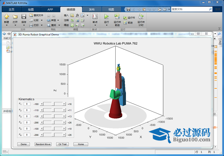Click the wrap comments icon in 注释 row
Image resolution: width=224 pixels, height=156 pixels.
82,20
